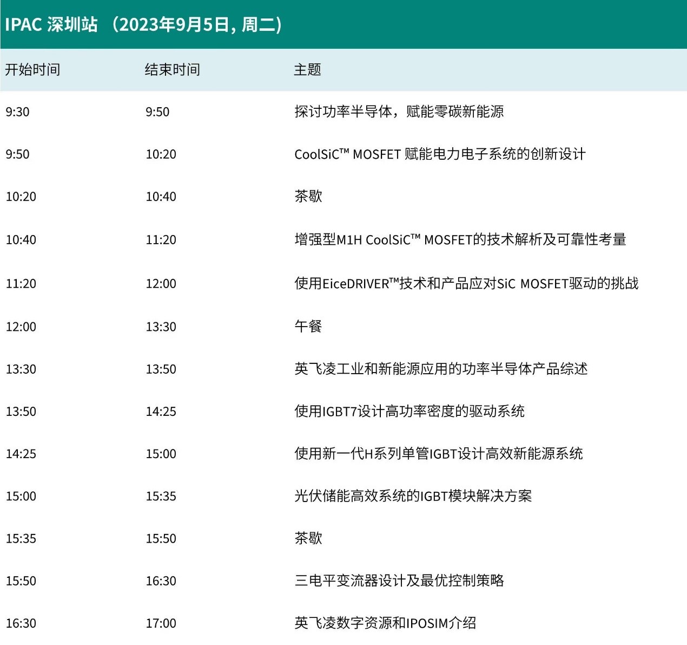Click the '茶歇' entry starting at 15:35
The width and height of the screenshot is (687, 645).
308,538
